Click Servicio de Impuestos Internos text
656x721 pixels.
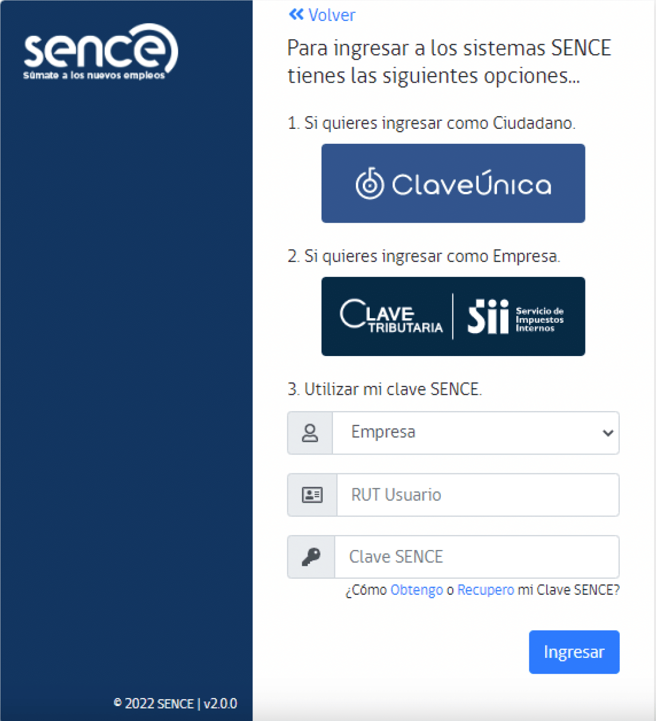point(540,319)
